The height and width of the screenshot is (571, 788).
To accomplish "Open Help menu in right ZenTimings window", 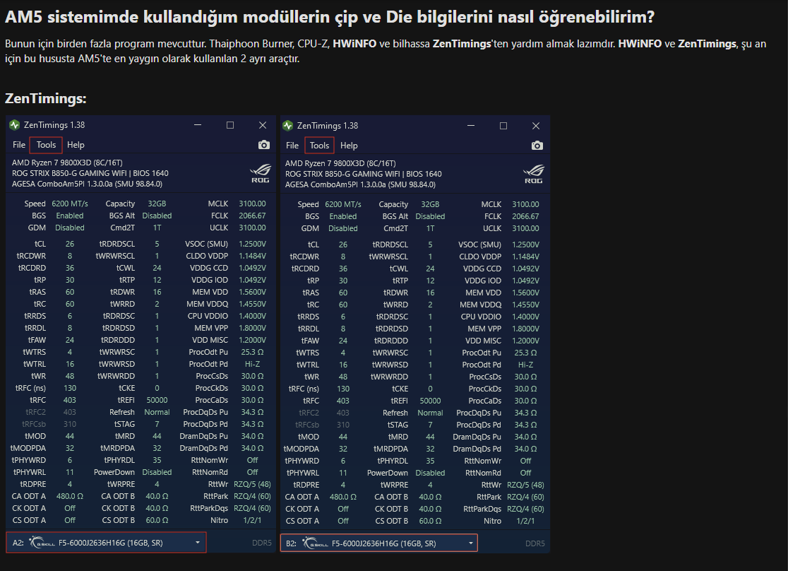I will click(x=349, y=146).
